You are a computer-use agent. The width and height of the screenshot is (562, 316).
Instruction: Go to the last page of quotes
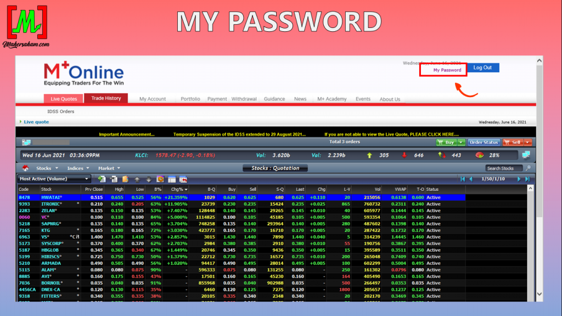click(x=527, y=179)
